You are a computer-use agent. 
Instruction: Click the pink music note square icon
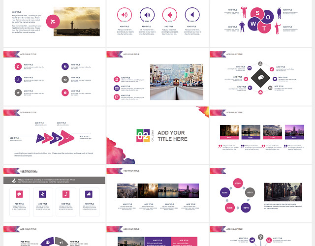tap(66, 194)
